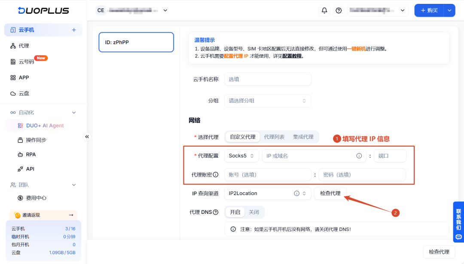Click the info icon in IP2Location selector
464x264 pixels.
pyautogui.click(x=296, y=193)
